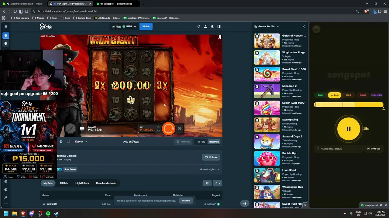
Task: Switch to Fun Play mode
Action: pos(201,142)
